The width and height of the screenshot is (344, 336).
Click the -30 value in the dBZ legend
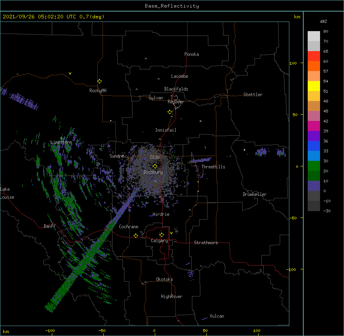point(327,211)
